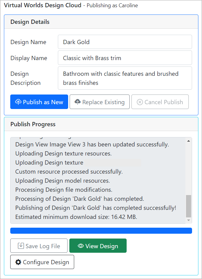The image size is (202, 279).
Task: Click the publish log scrollbar thumb
Action: (x=189, y=206)
